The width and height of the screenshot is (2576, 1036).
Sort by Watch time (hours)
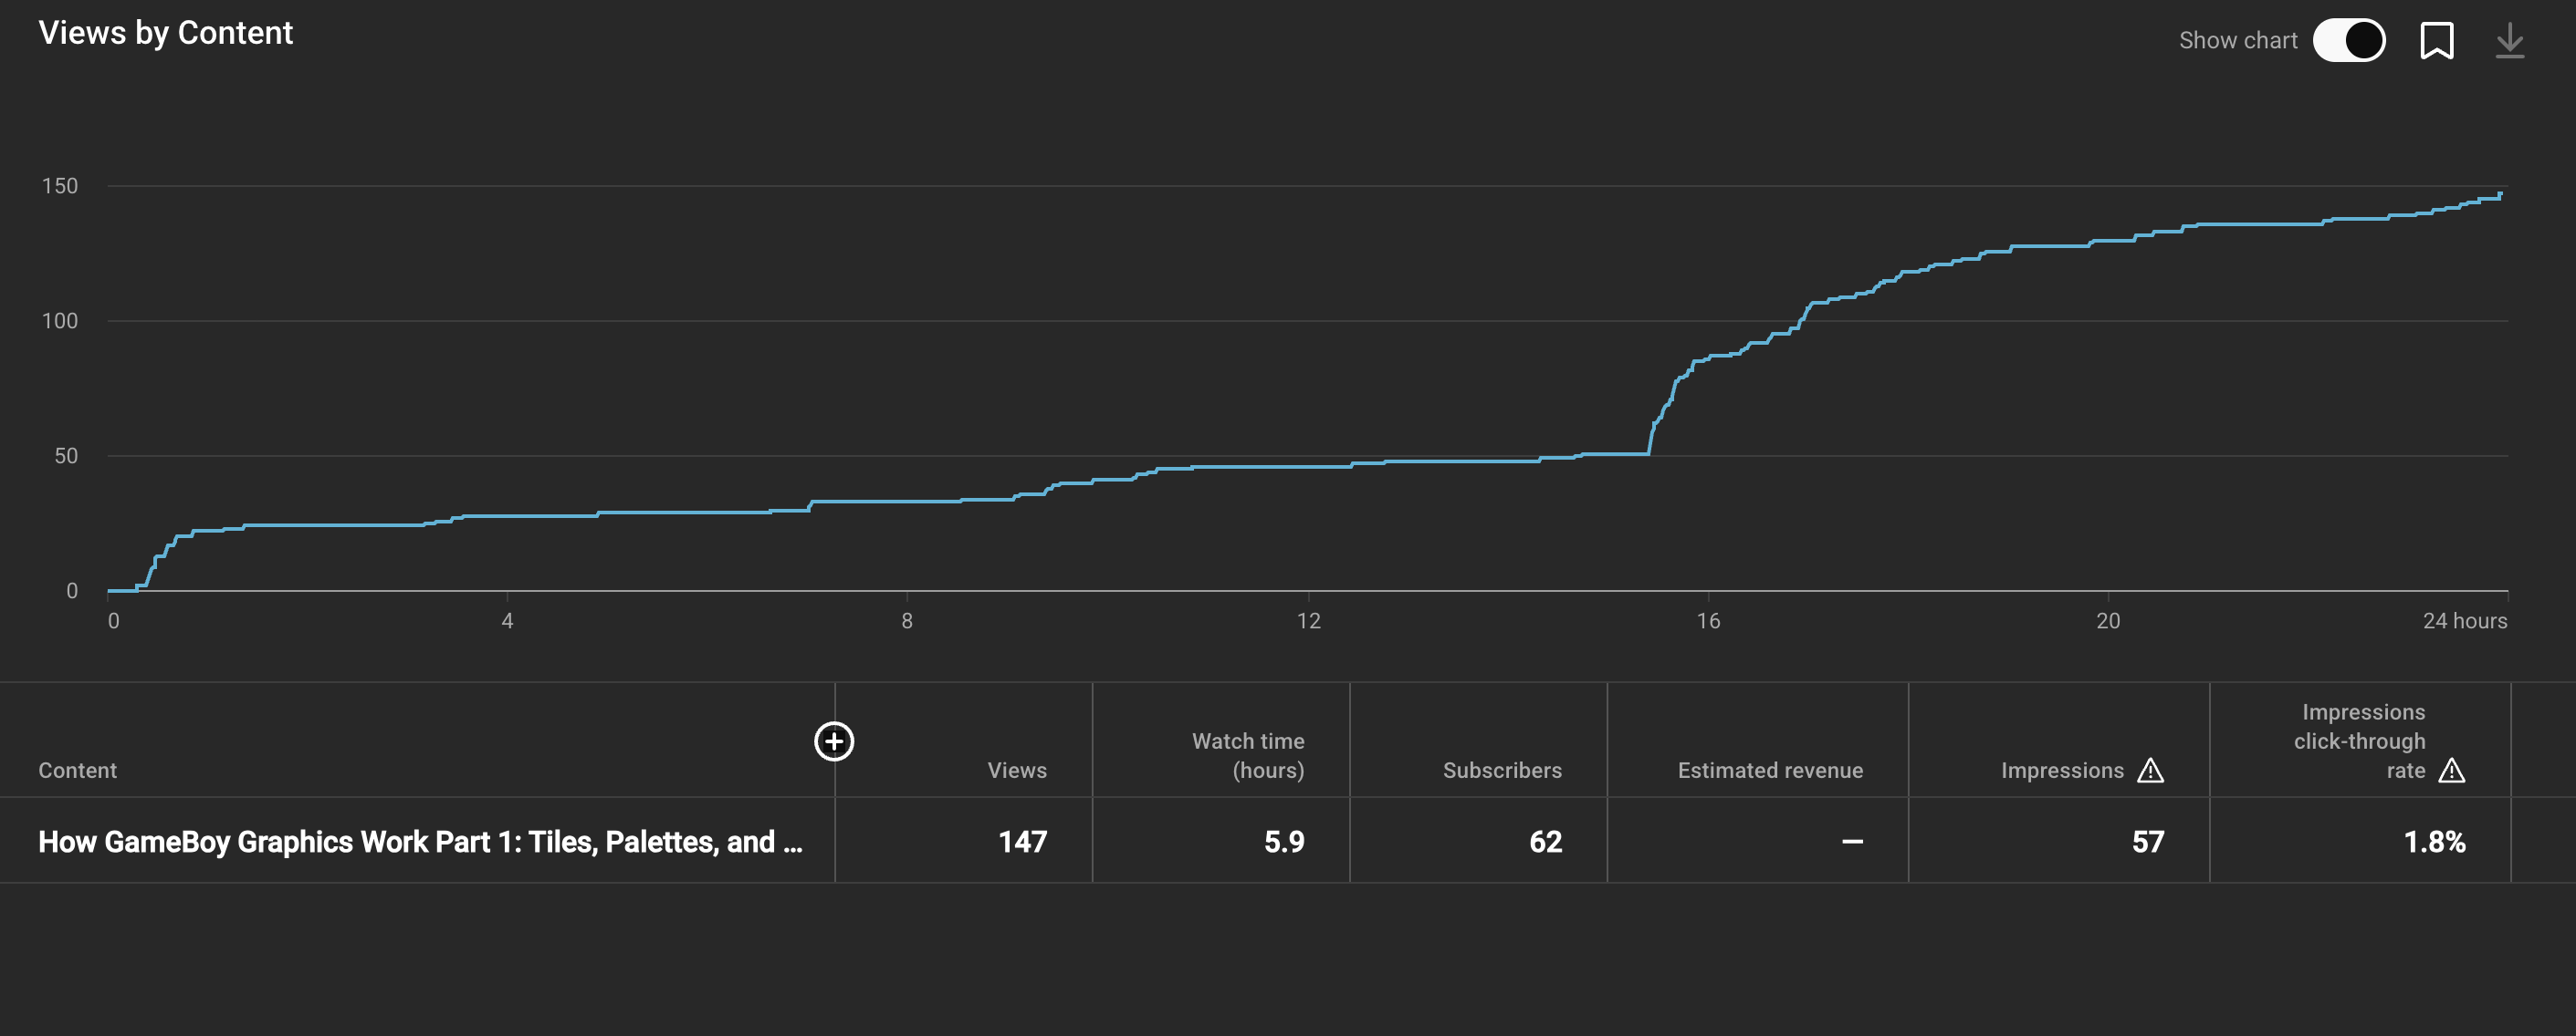click(x=1247, y=755)
